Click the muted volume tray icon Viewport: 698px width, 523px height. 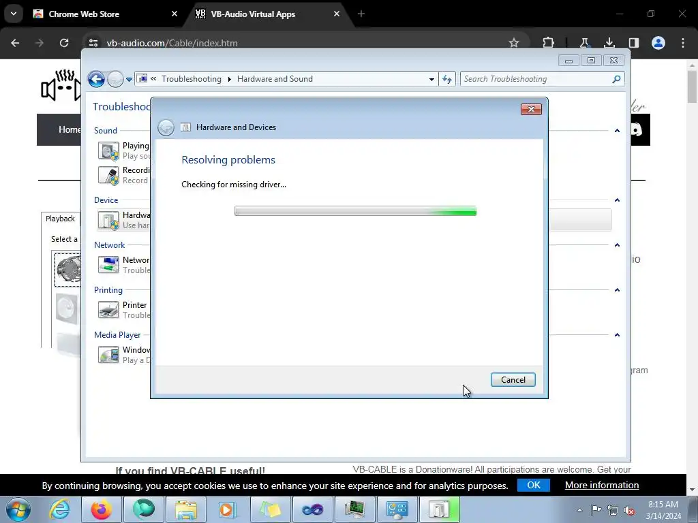coord(629,510)
